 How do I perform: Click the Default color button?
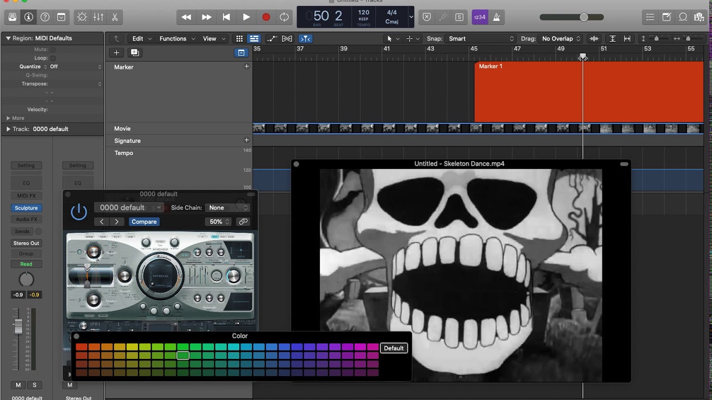(x=393, y=348)
